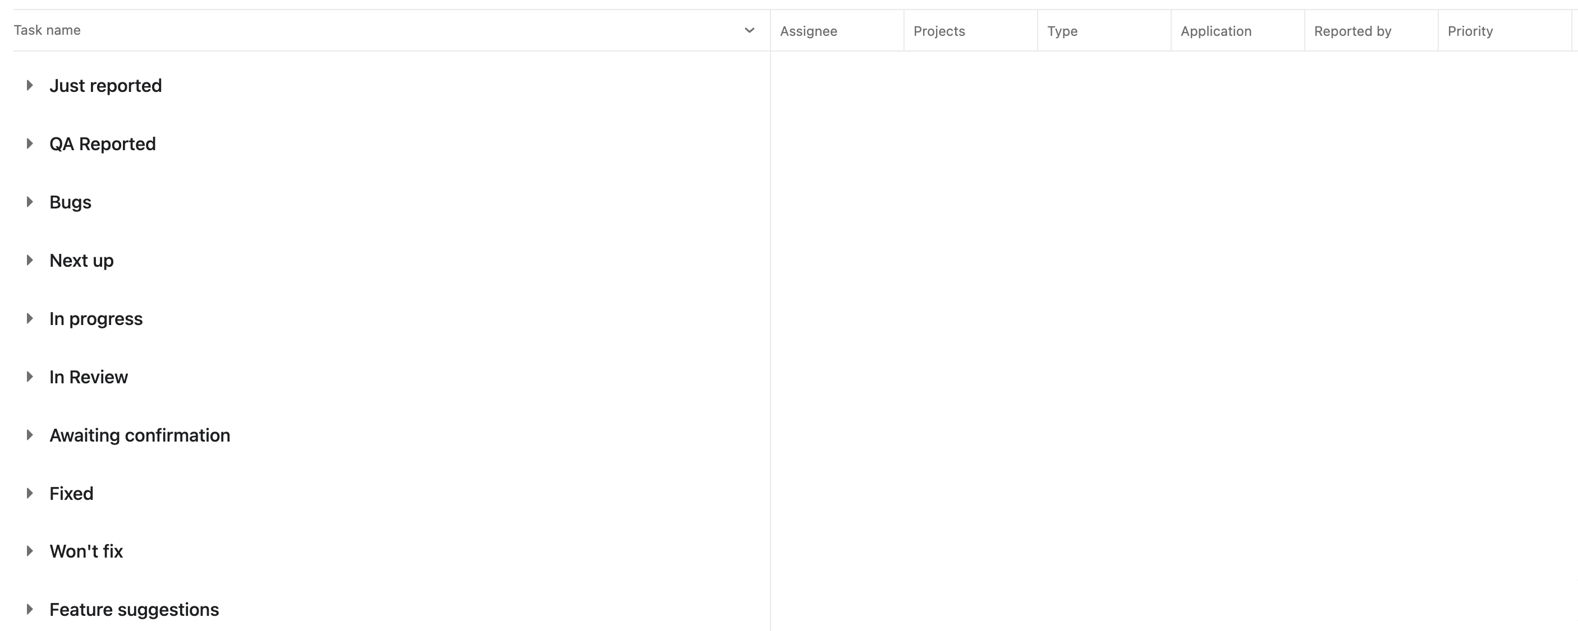Select the Just reported section title
Screen dimensions: 1578x631
pos(105,86)
